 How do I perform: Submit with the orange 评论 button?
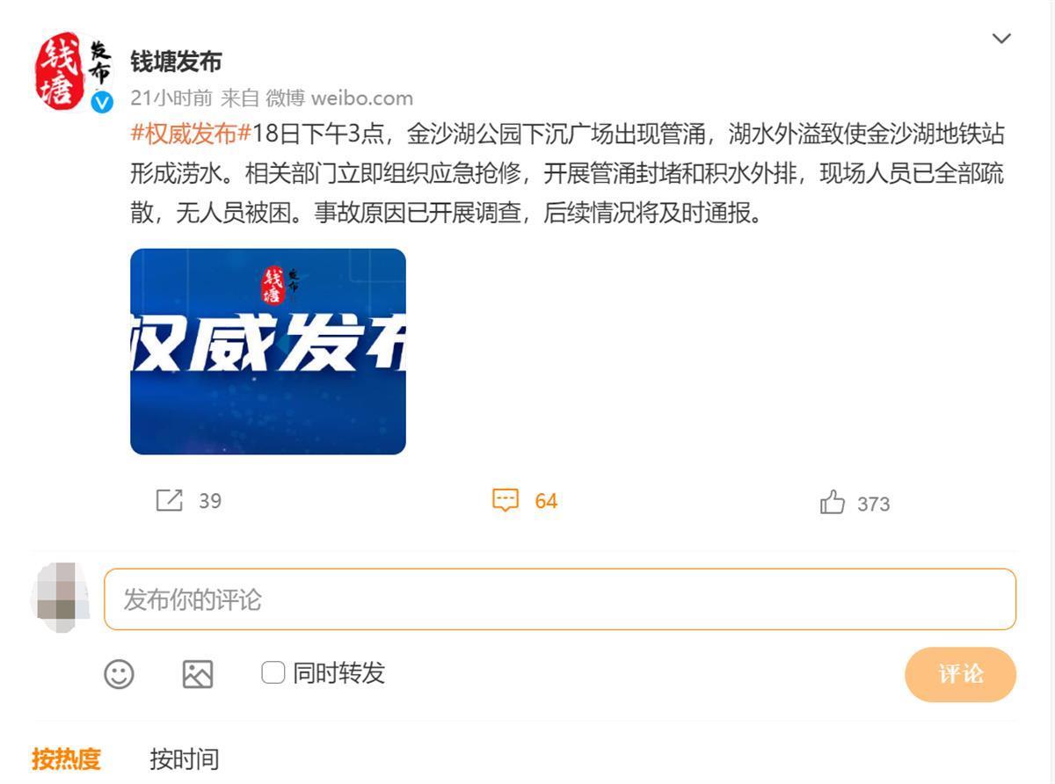[960, 674]
